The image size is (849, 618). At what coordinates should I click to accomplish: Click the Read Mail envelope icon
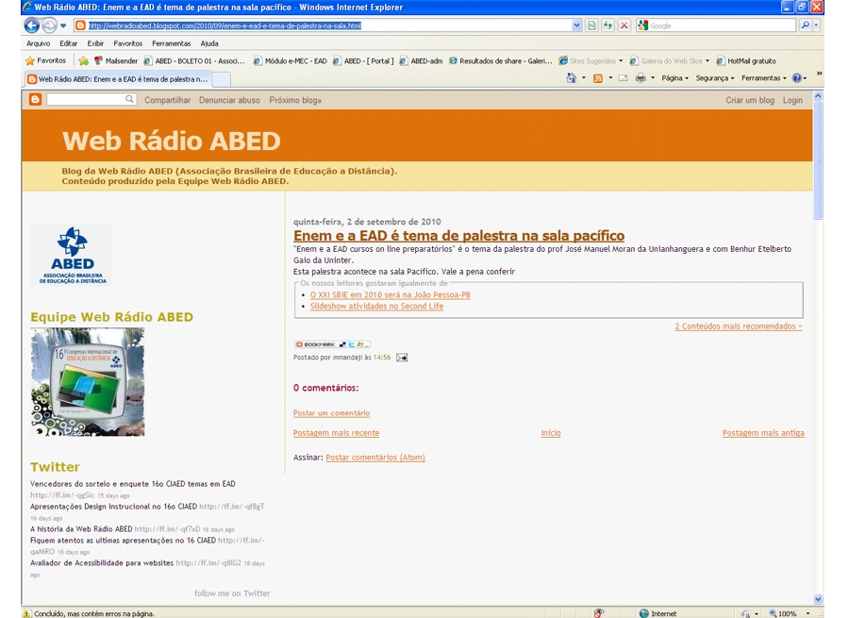624,78
